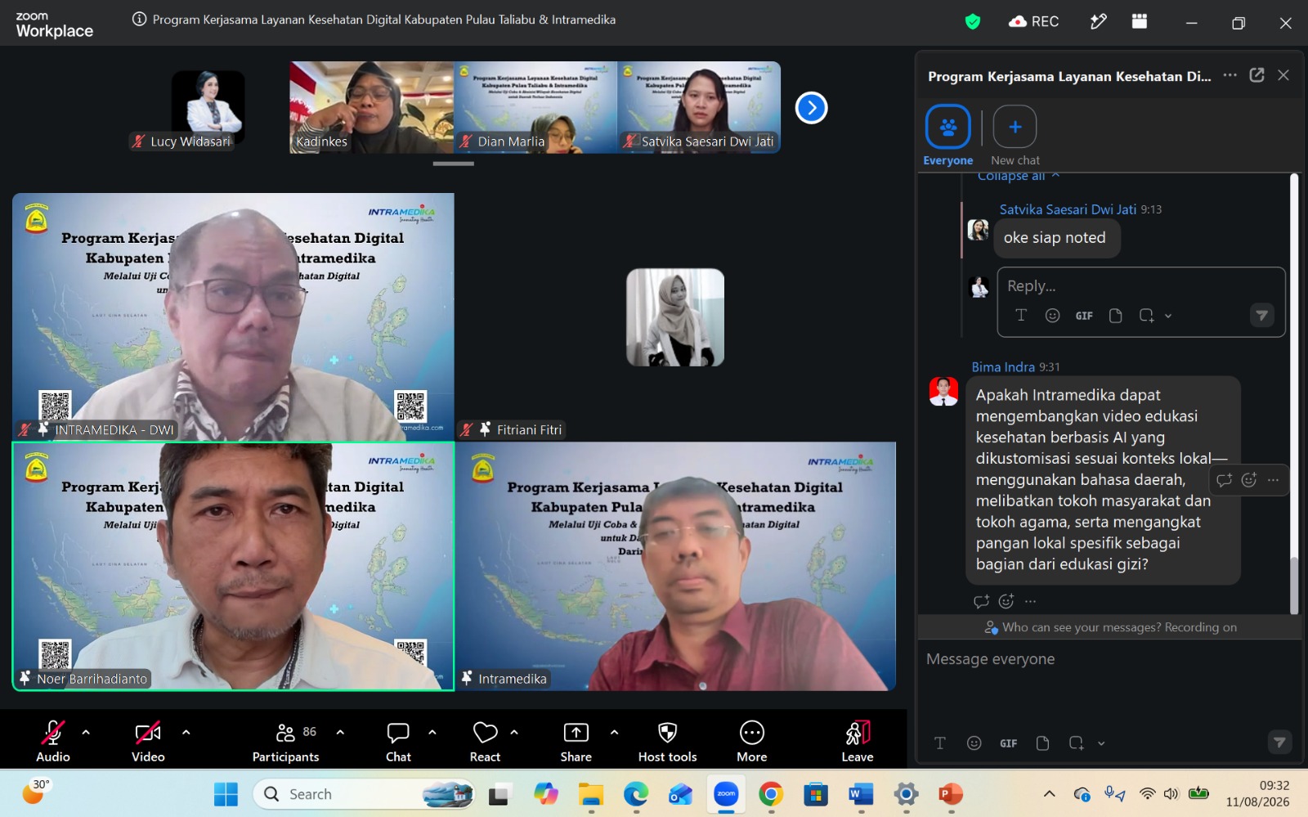Toggle the Chat panel from the toolbar
This screenshot has height=817, width=1308.
click(x=398, y=742)
